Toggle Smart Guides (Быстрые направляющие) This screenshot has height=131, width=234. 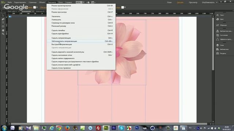pos(81,44)
